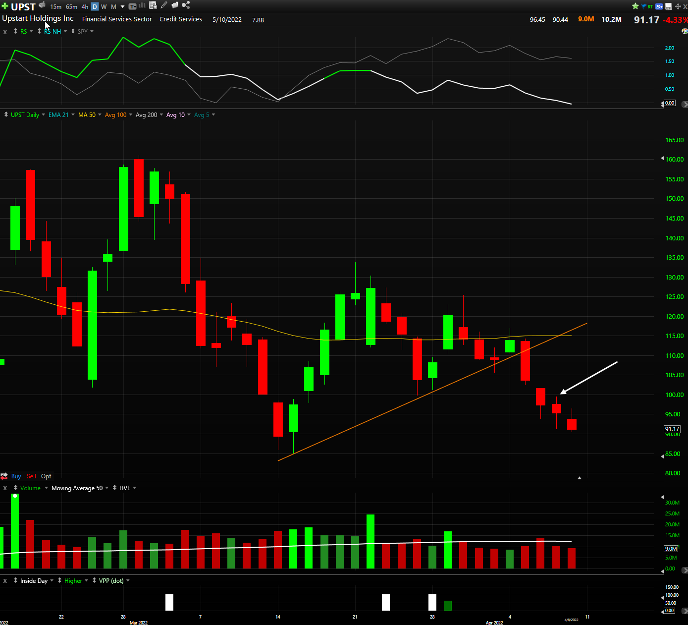688x625 pixels.
Task: Click the add indicator grid icon
Action: coord(153,5)
